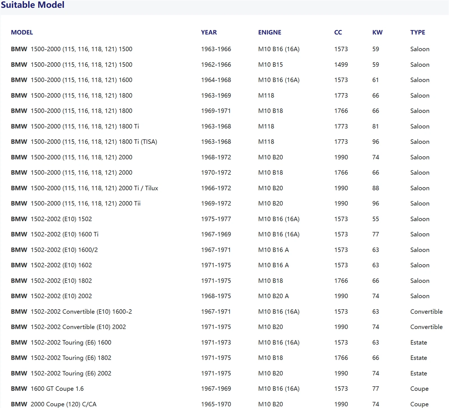The height and width of the screenshot is (408, 449).
Task: Select year 1962-1966 cell
Action: (x=216, y=65)
